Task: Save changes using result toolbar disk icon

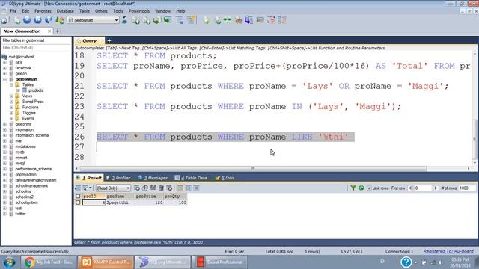Action: [x=153, y=188]
